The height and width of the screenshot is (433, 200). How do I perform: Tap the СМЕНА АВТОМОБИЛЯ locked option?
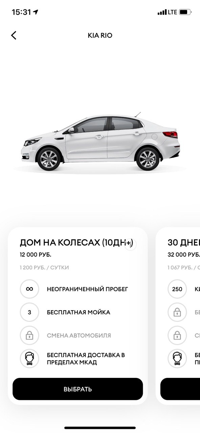[79, 336]
